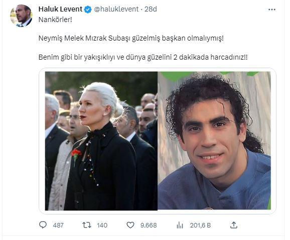
Task: Open the round profile avatar picture
Action: [21, 16]
